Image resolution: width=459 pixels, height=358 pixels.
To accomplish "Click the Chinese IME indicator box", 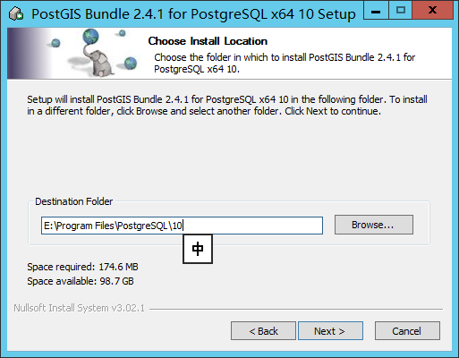I will 198,249.
